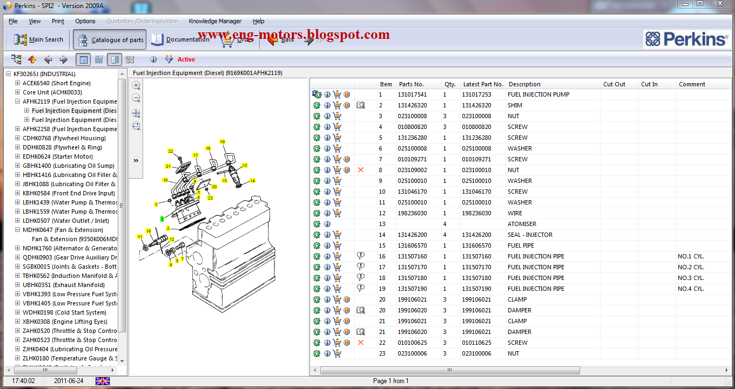Viewport: 735px width, 389px height.
Task: Open the Help menu
Action: [x=259, y=21]
